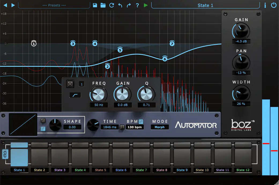
Task: Open help question mark
Action: (x=137, y=5)
